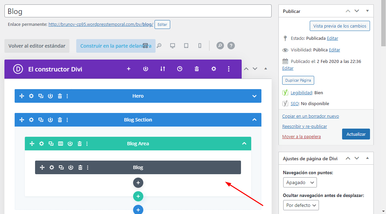Add new row with green plus button
386x214 pixels.
tap(138, 196)
